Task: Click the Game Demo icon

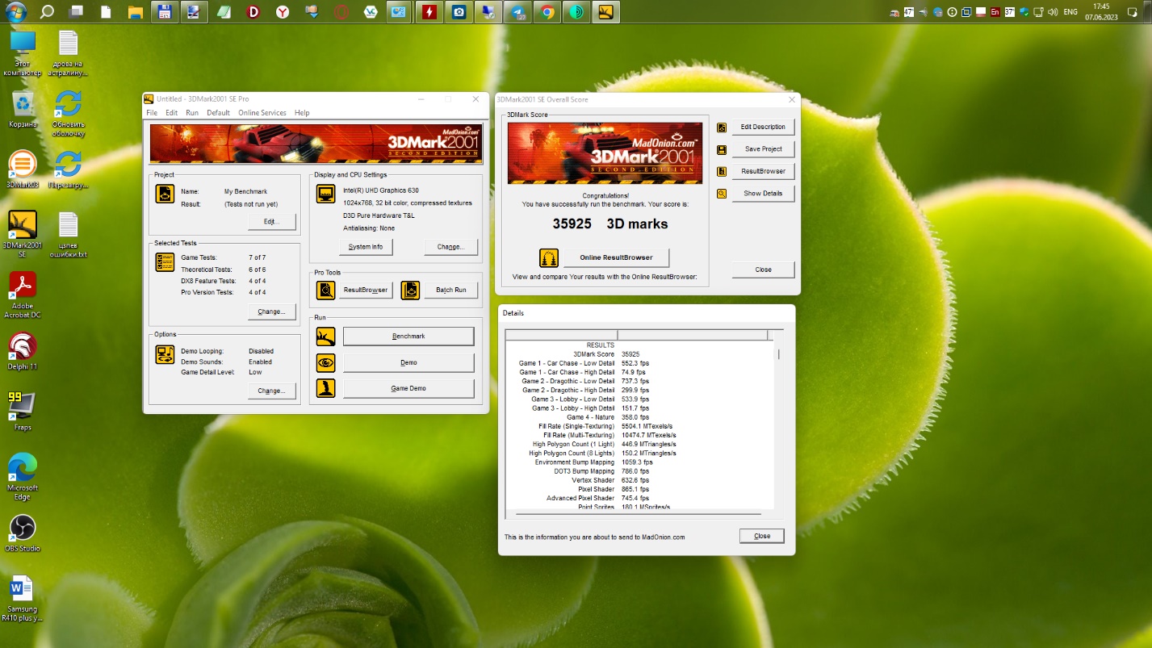Action: tap(325, 388)
